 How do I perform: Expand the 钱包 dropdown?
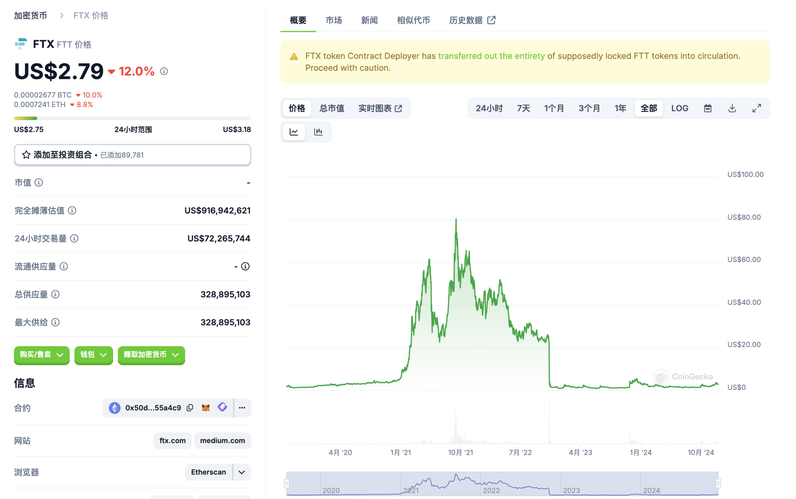pyautogui.click(x=94, y=355)
